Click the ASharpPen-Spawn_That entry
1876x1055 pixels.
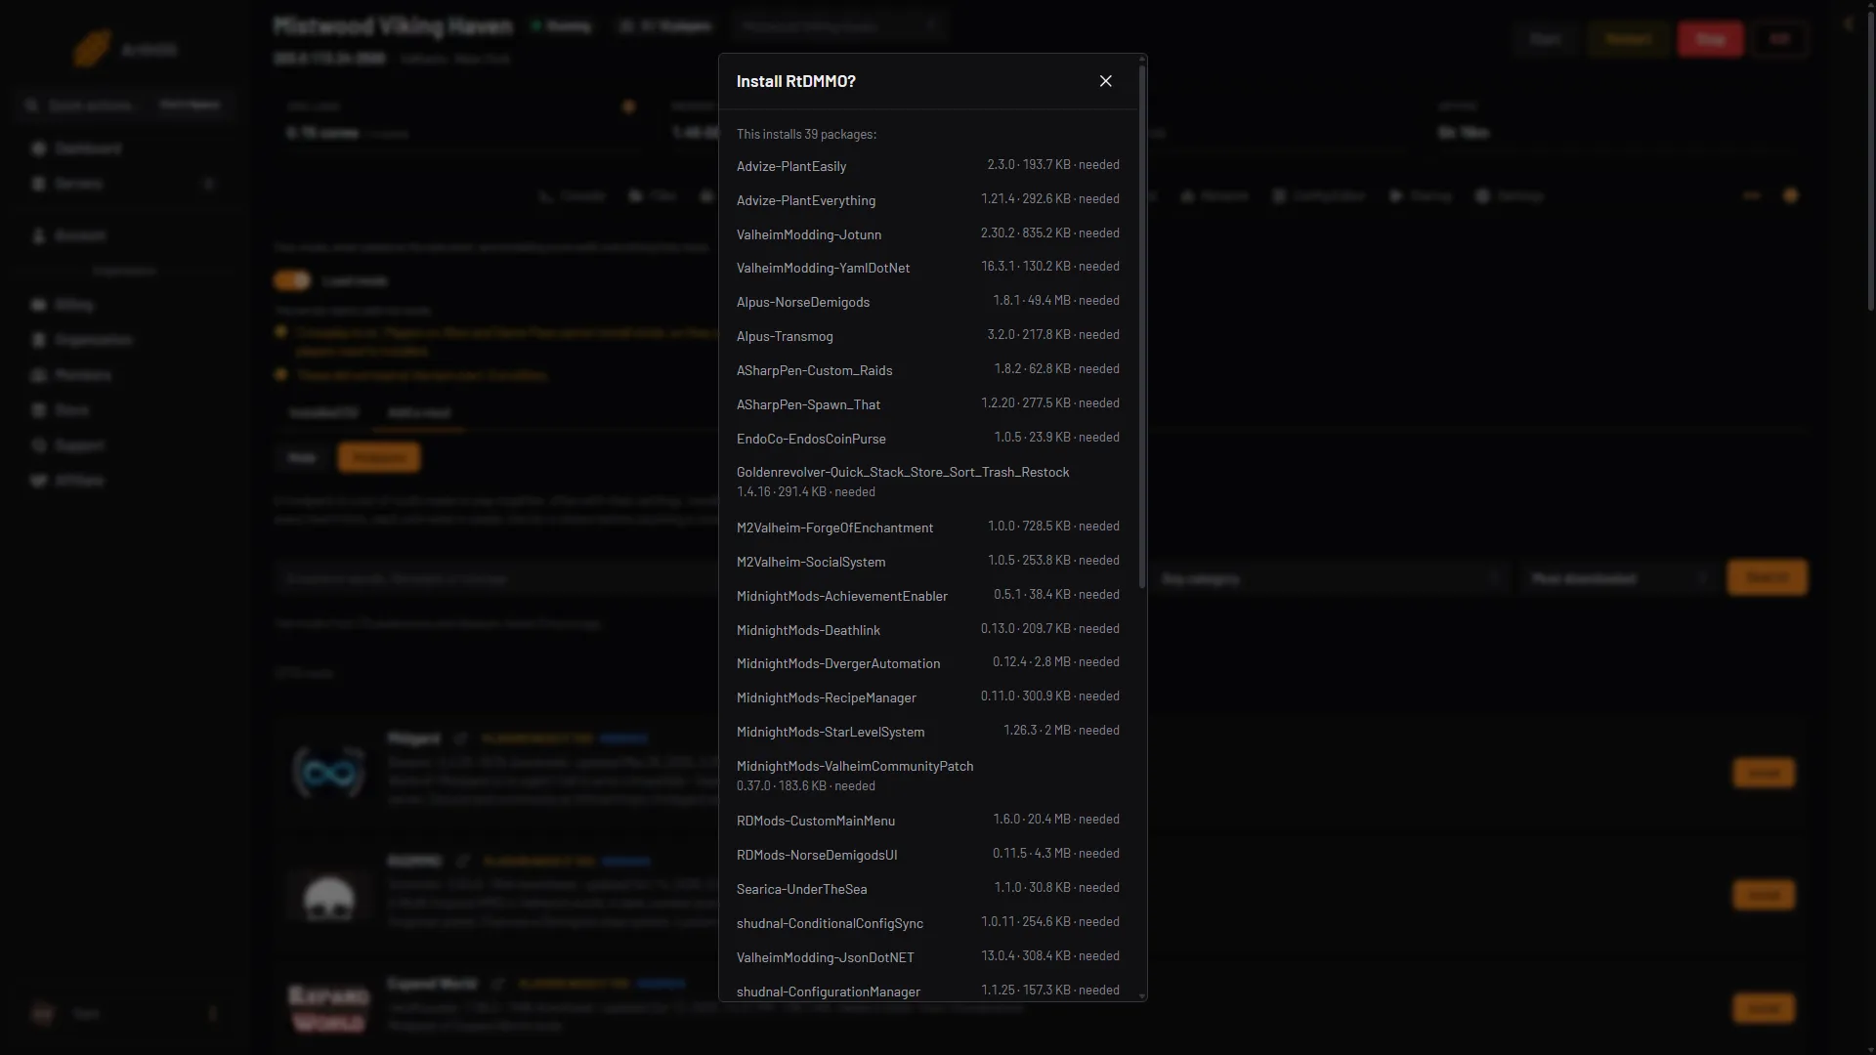pyautogui.click(x=928, y=404)
